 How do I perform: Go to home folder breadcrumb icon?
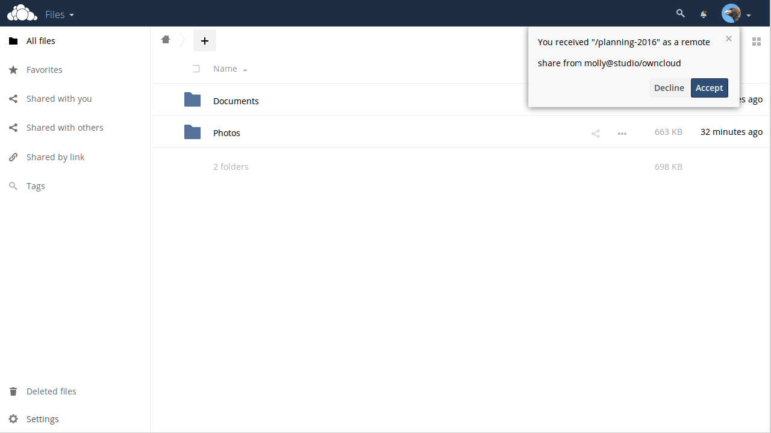click(x=166, y=40)
